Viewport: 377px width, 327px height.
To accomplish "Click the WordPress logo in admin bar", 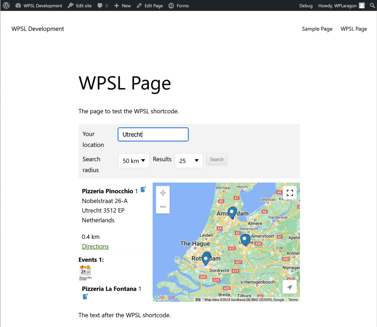I will point(6,6).
